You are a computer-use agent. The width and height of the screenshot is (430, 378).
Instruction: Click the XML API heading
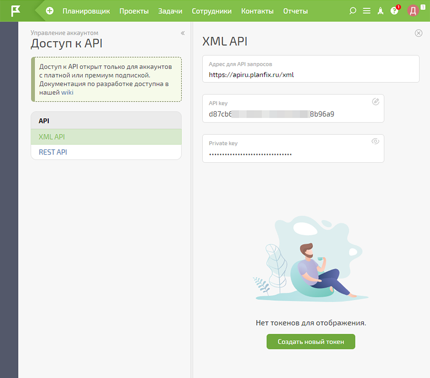coord(225,42)
